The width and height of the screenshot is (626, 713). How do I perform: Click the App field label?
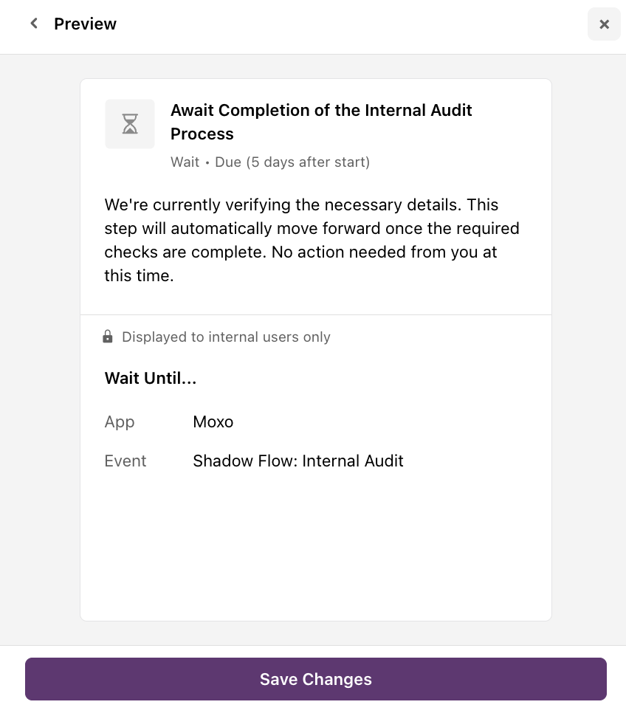(x=120, y=422)
